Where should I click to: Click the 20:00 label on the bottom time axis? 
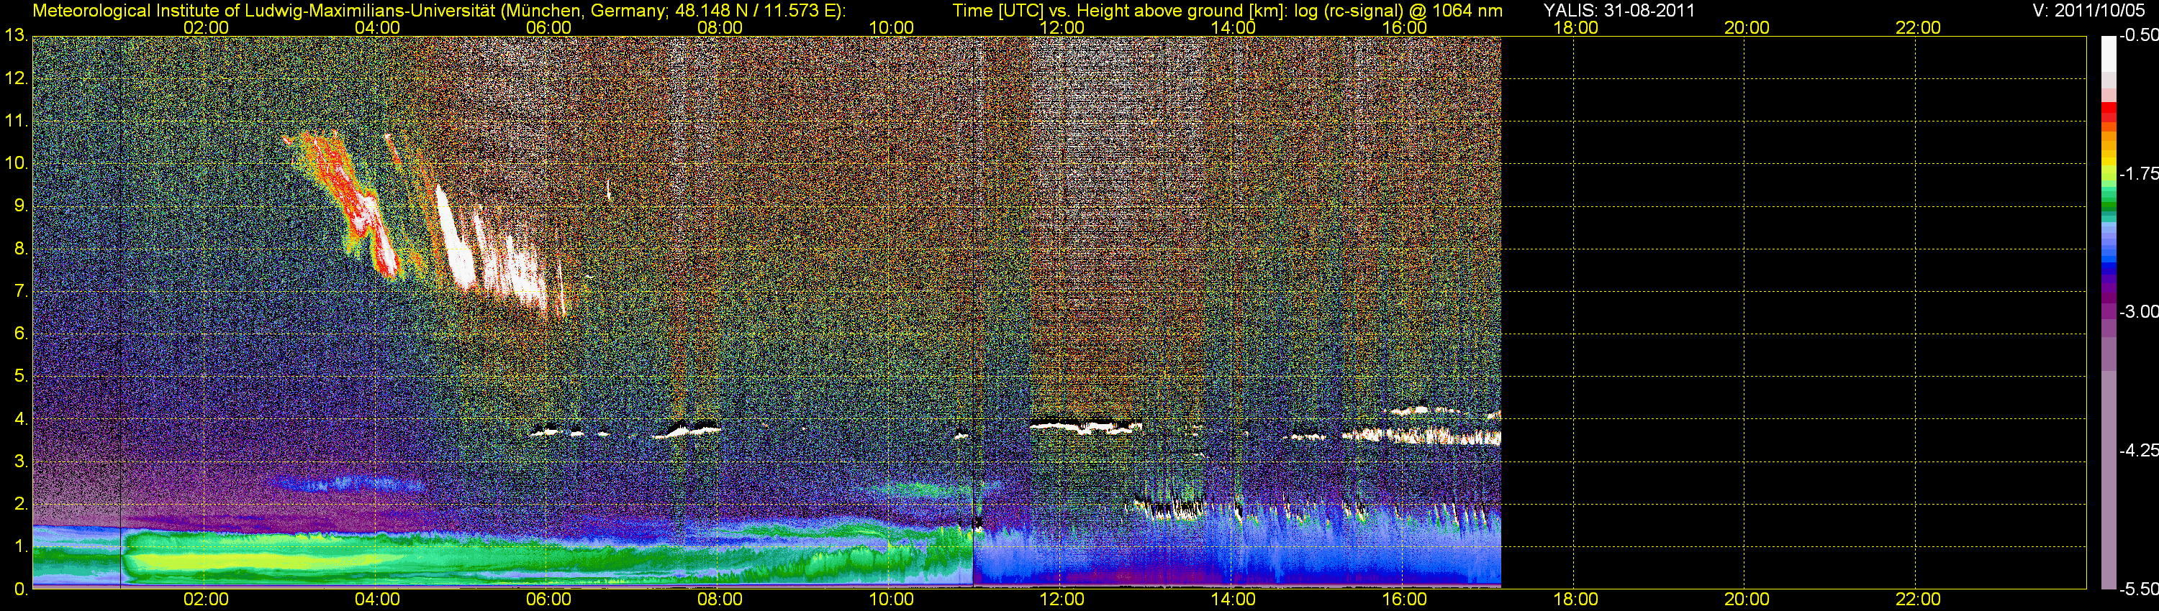click(1747, 599)
